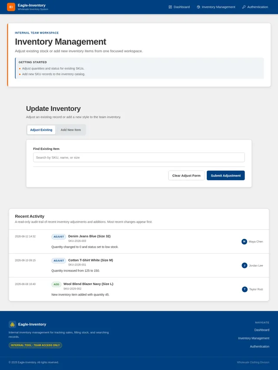Open Dashboard from the top navigation
This screenshot has width=278, height=370.
tap(179, 7)
